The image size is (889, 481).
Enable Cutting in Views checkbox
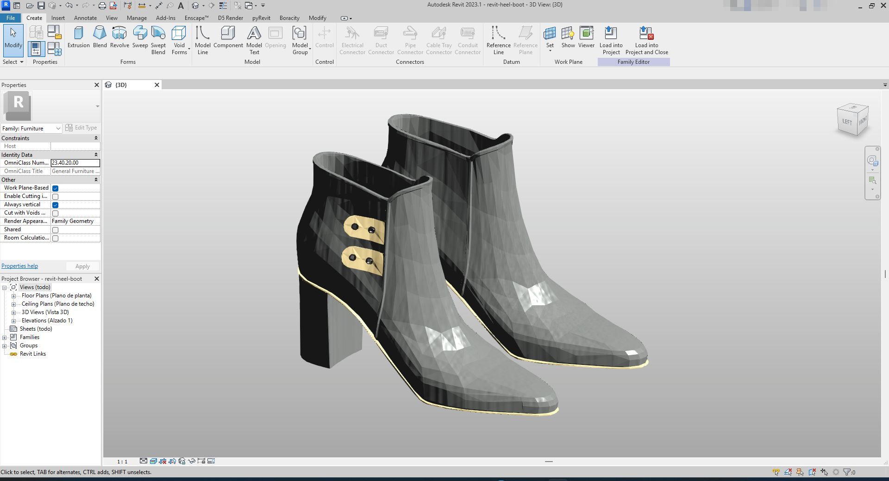click(x=56, y=197)
